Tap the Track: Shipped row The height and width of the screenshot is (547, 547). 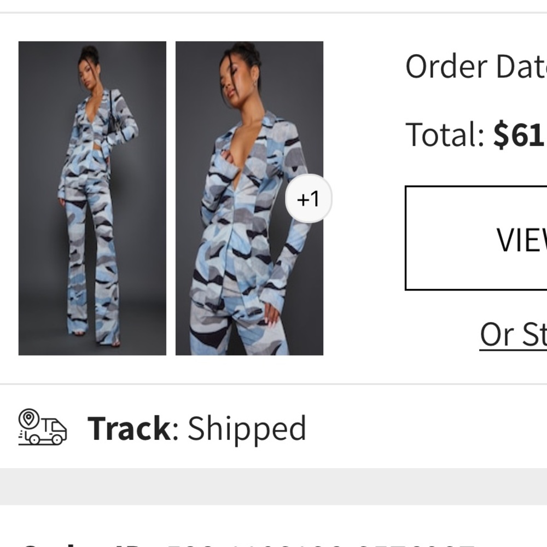tap(164, 428)
